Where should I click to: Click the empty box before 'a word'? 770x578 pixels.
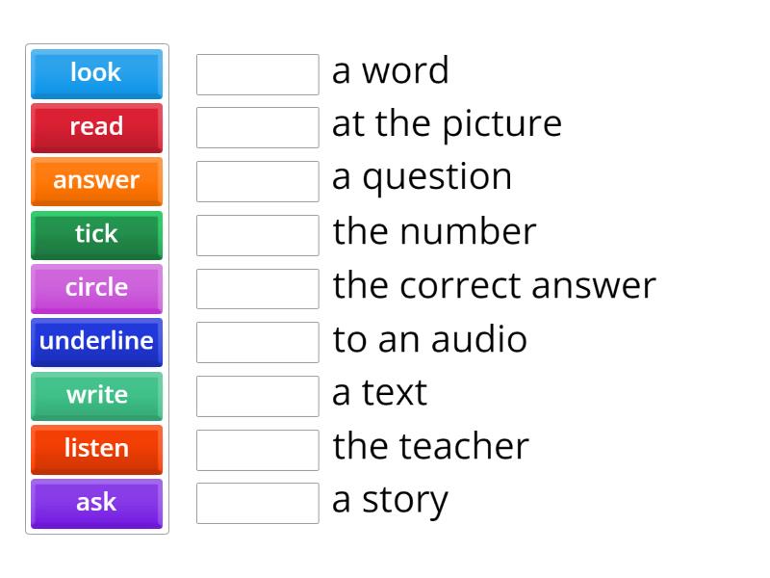tap(257, 74)
